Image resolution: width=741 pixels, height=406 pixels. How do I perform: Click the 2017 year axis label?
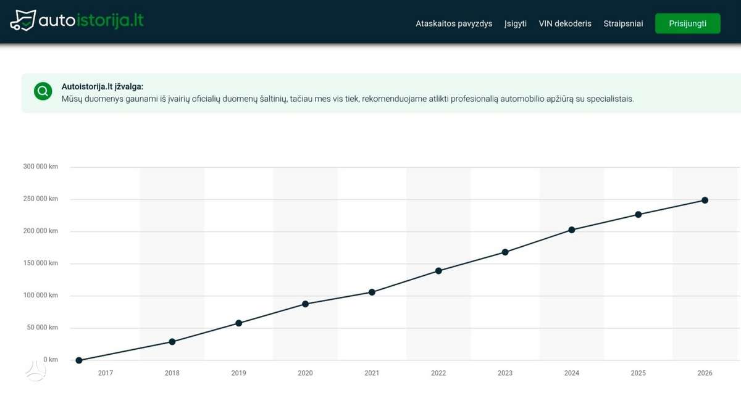click(x=106, y=373)
